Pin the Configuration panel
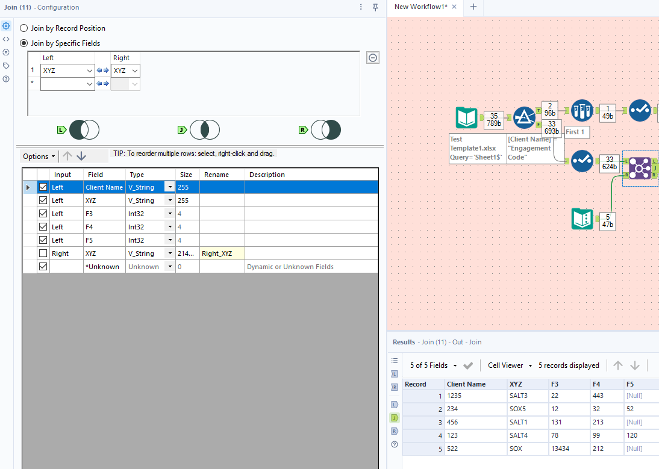The height and width of the screenshot is (469, 659). click(375, 7)
